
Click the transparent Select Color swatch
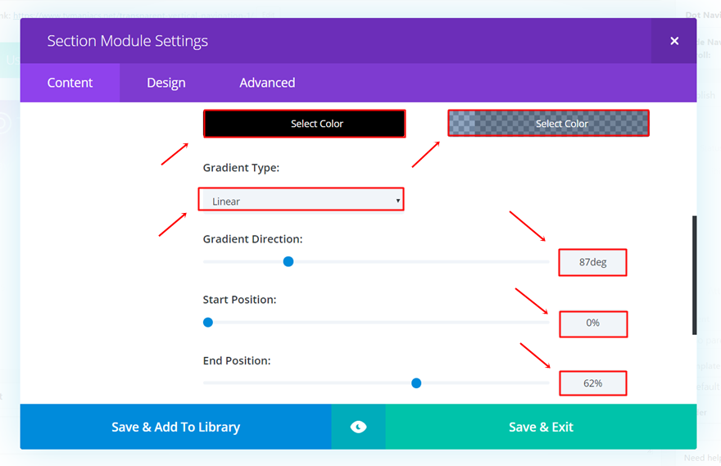(548, 124)
